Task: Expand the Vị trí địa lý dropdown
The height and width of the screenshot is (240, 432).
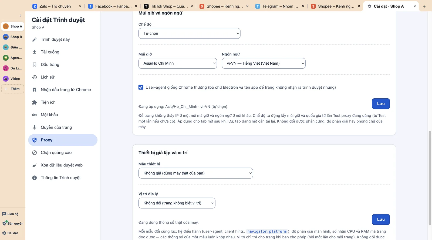Action: [177, 203]
